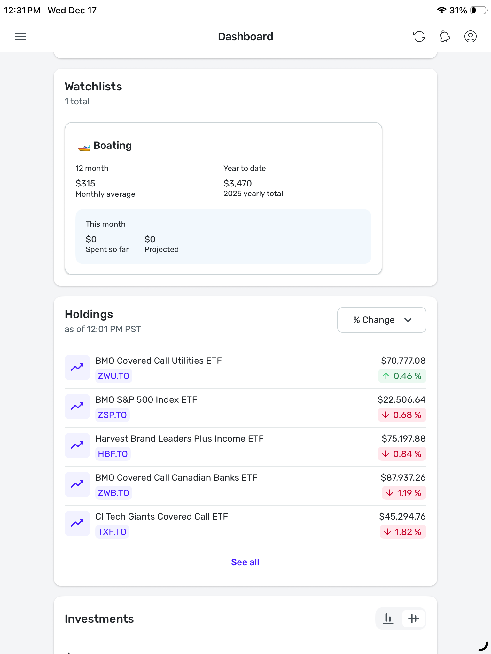Tap the ZWU.TO trend chart icon
Viewport: 491px width, 654px height.
click(77, 368)
